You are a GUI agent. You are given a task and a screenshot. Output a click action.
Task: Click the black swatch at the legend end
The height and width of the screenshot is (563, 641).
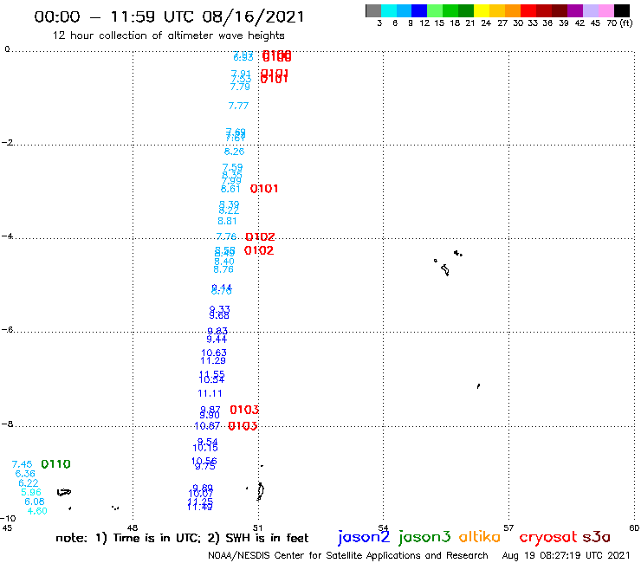[x=622, y=10]
